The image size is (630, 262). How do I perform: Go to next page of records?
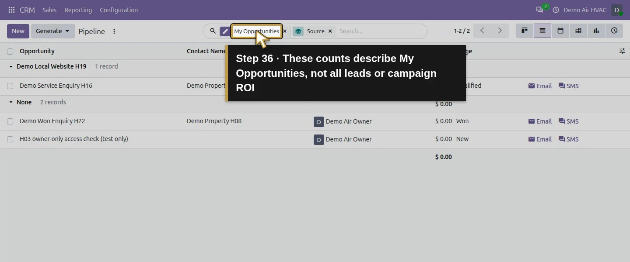tap(500, 31)
